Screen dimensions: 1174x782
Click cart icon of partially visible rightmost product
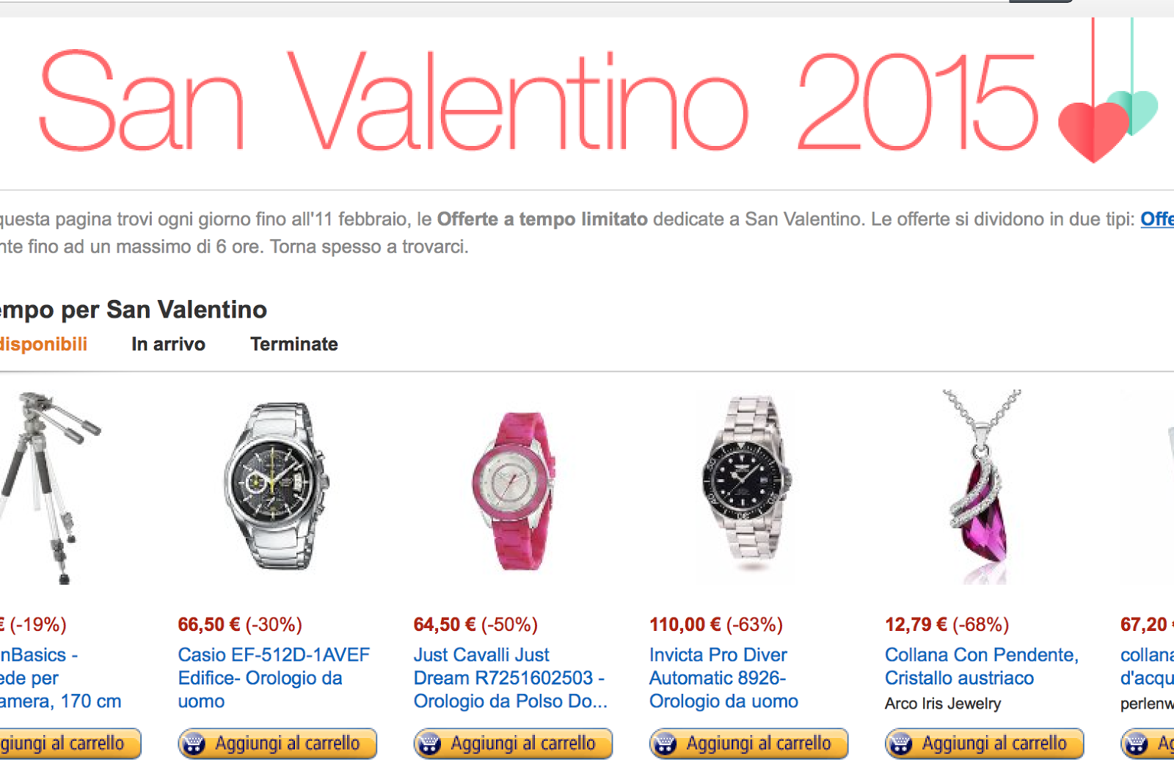pos(1136,744)
